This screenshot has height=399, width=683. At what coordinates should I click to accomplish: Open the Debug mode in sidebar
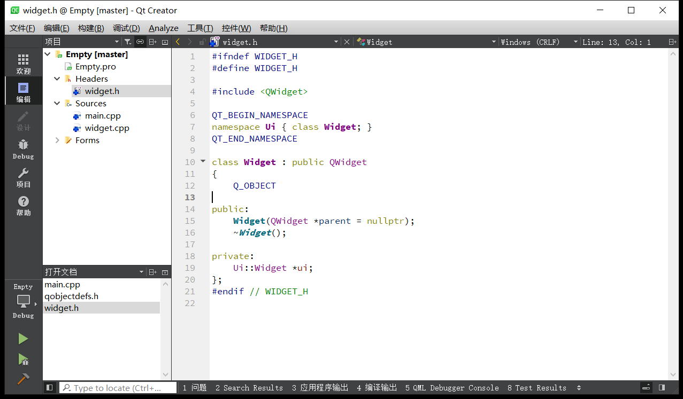pos(23,148)
